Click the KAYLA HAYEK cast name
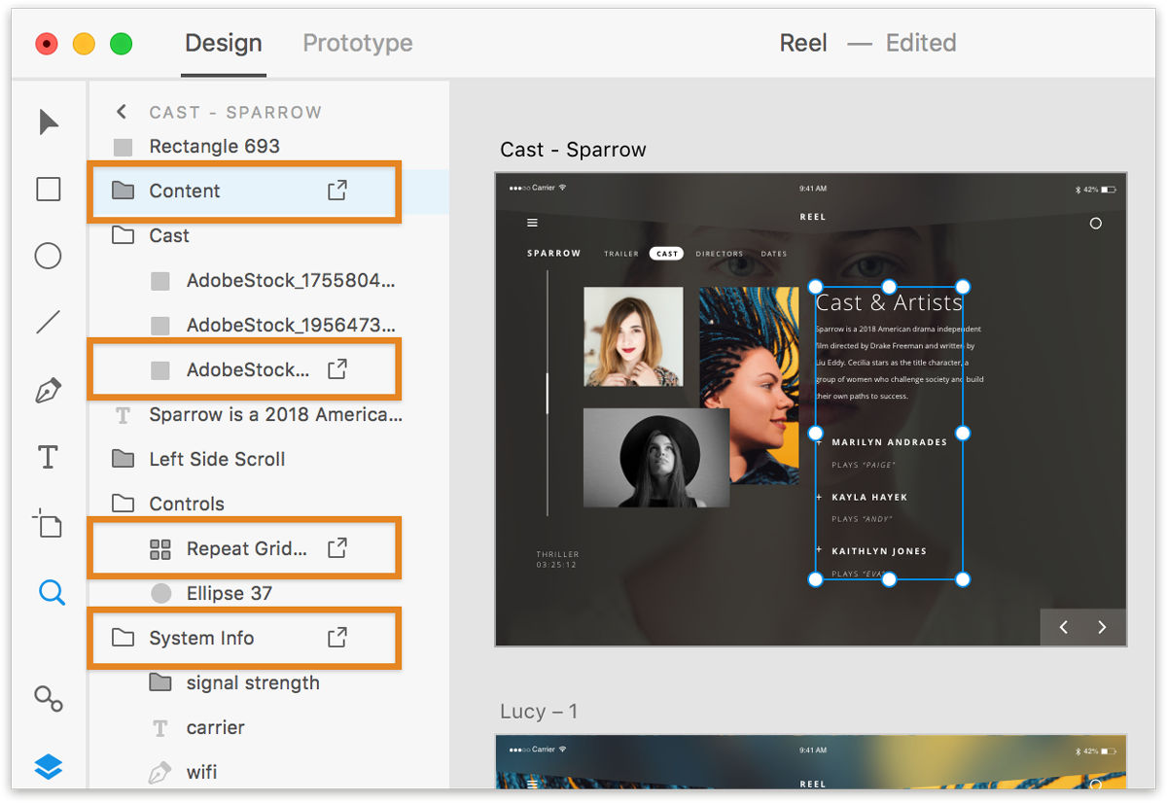The height and width of the screenshot is (803, 1167). tap(869, 497)
